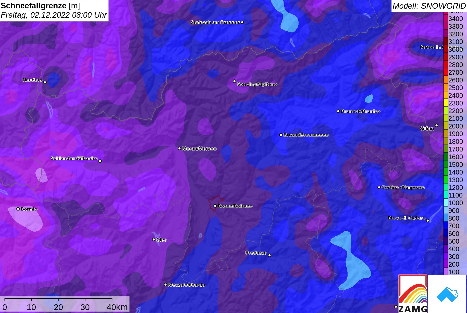
Task: Click the scale bar ruler line
Action: coord(58,299)
